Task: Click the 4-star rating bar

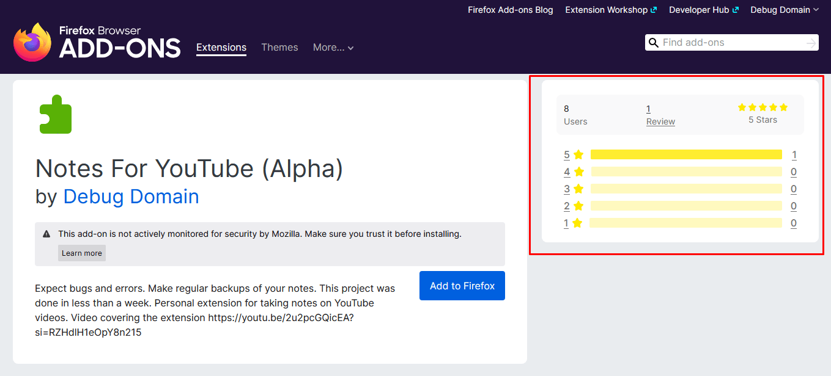Action: click(686, 172)
